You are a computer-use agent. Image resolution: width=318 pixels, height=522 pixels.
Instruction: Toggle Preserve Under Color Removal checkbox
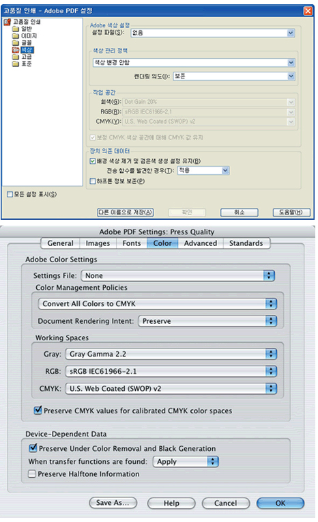point(33,448)
